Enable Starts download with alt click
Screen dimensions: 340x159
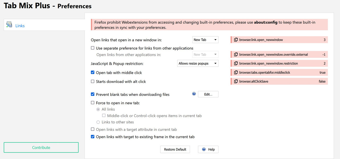[x=93, y=81]
